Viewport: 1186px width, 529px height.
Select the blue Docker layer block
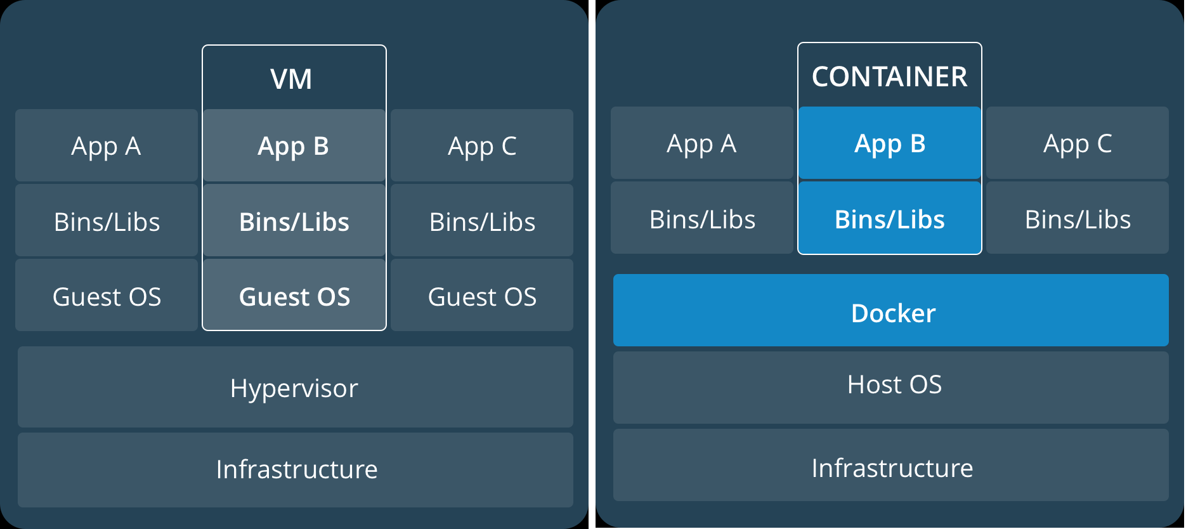tap(890, 311)
